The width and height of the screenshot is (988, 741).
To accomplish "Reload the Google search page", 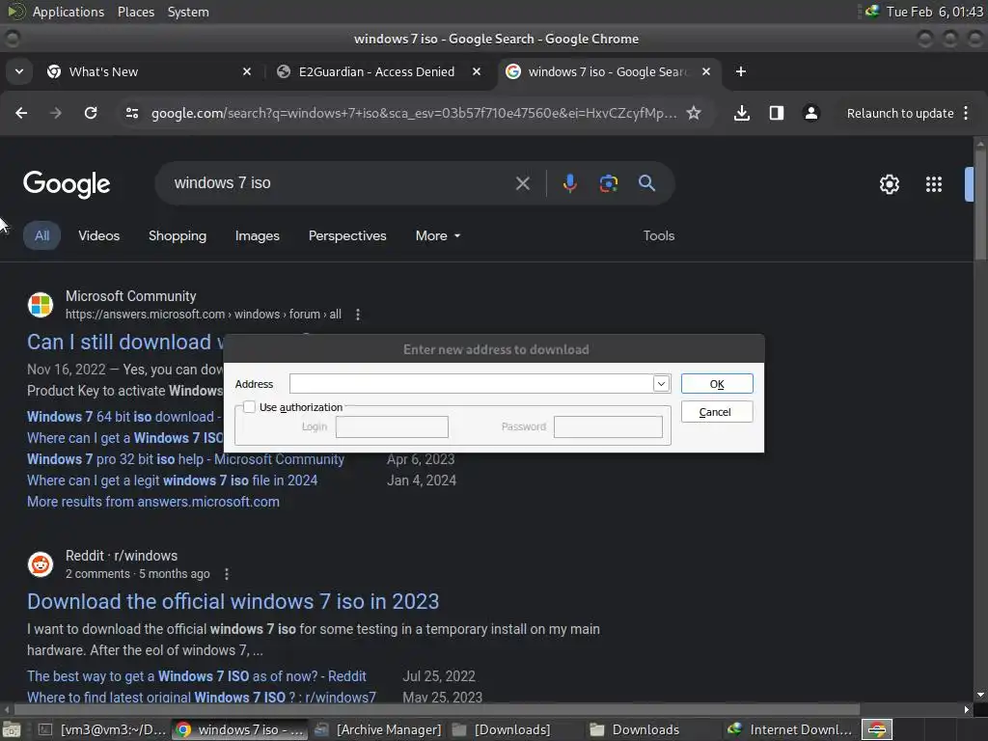I will click(91, 113).
